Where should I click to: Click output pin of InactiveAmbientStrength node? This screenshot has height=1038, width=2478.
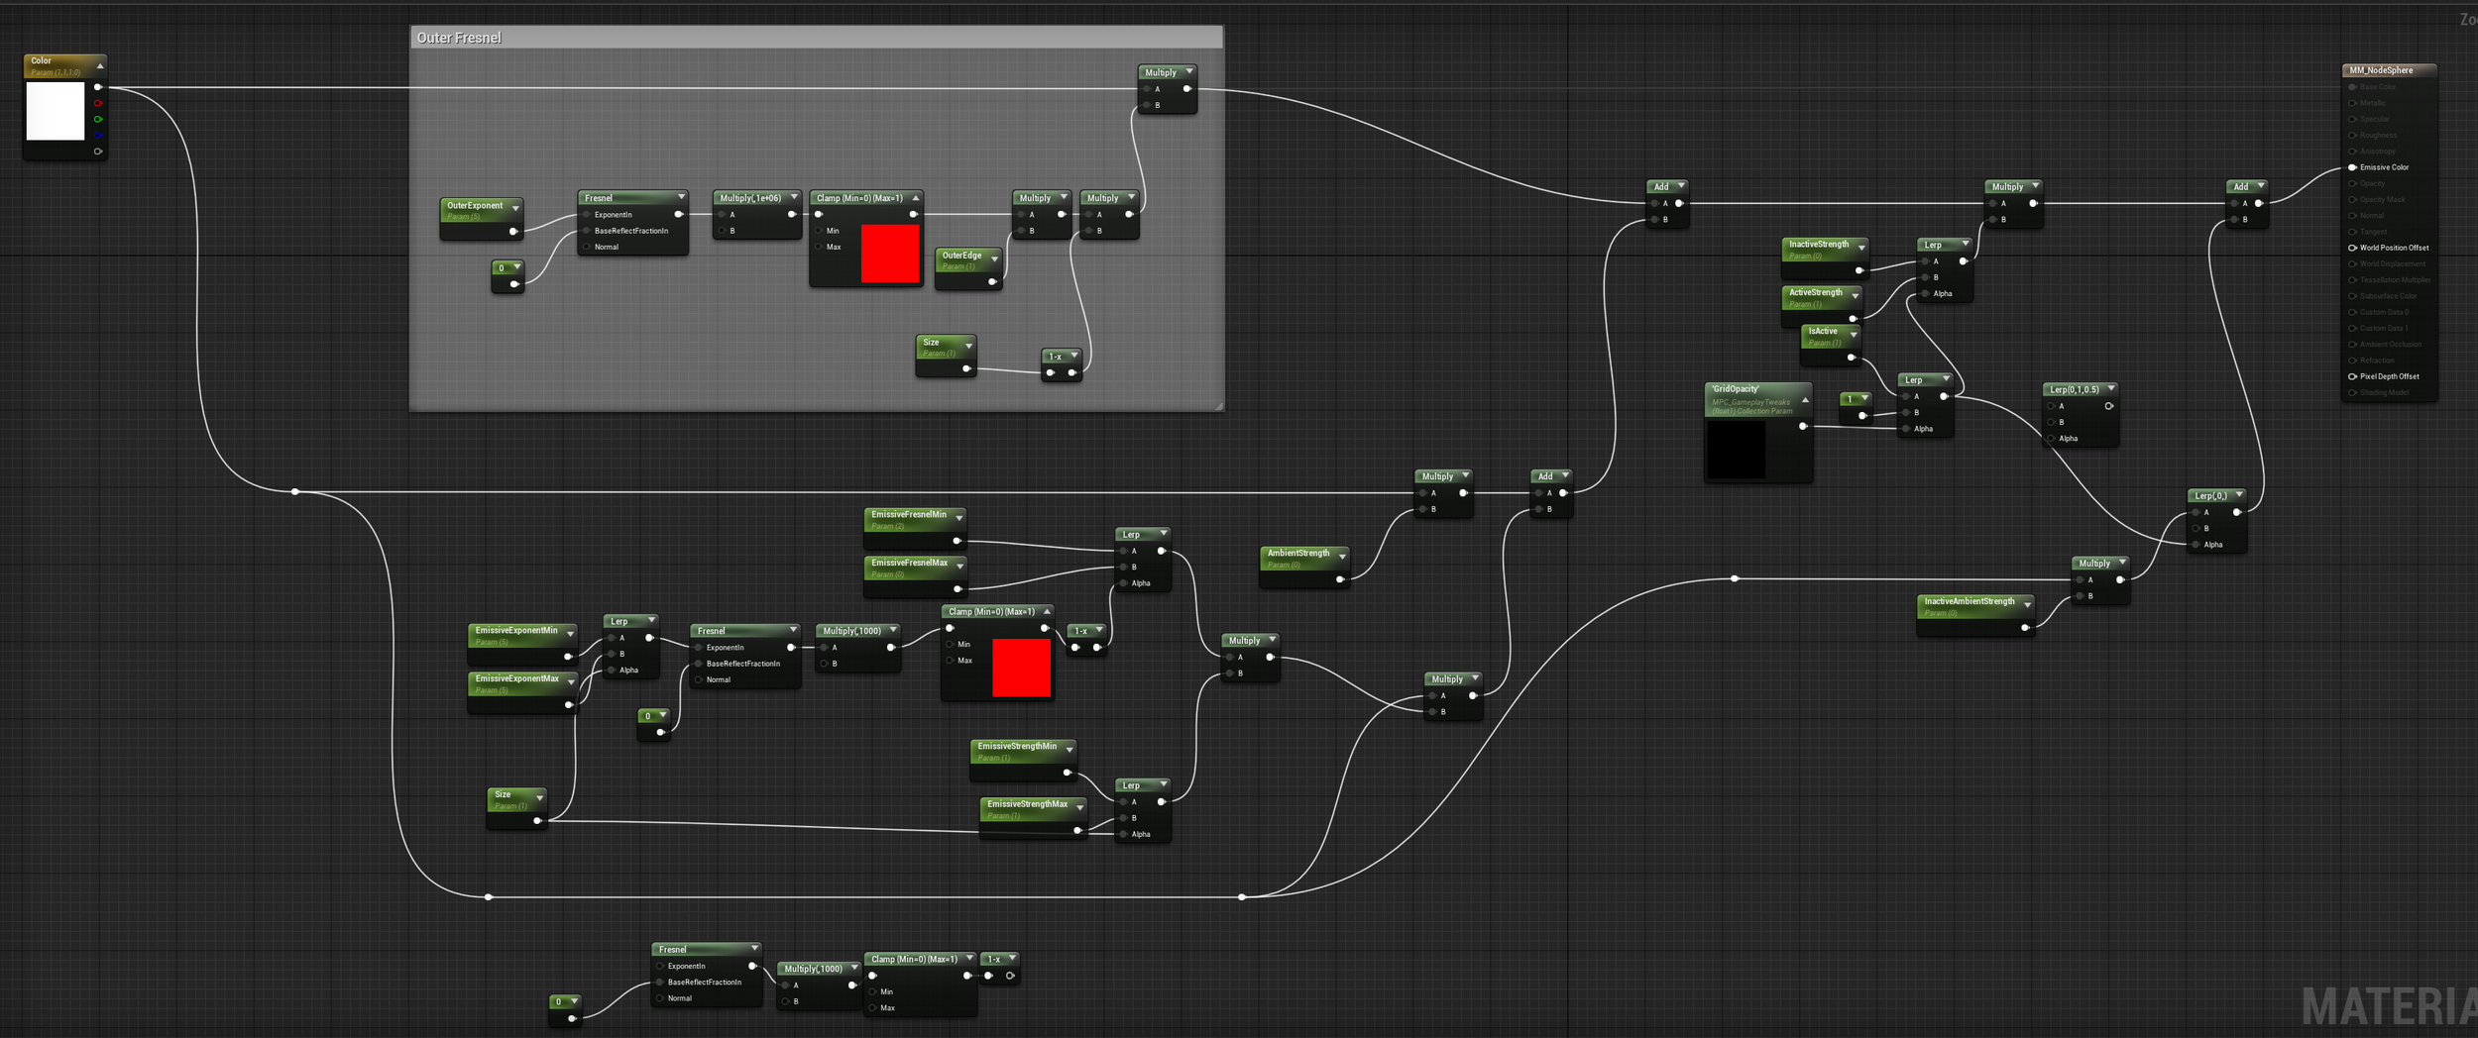(x=2024, y=627)
